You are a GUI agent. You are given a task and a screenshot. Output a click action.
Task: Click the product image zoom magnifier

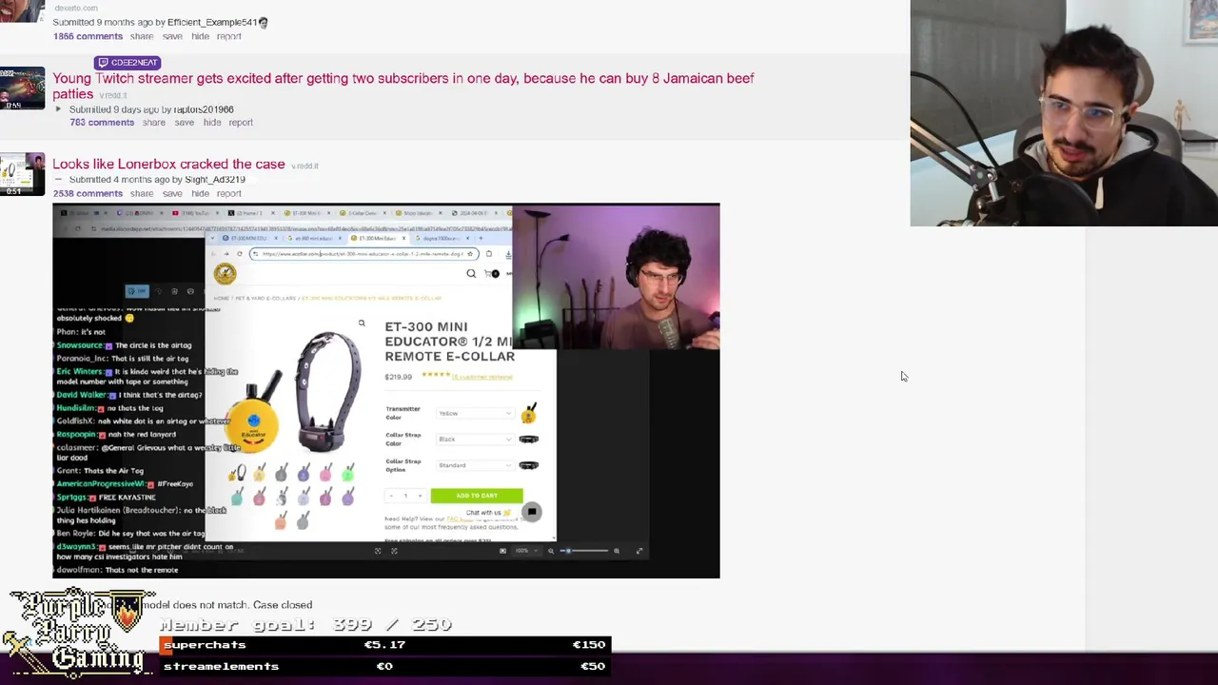coord(362,323)
